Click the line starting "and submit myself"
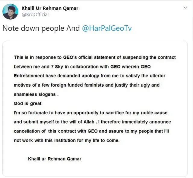The image size is (193, 178). pyautogui.click(x=92, y=122)
